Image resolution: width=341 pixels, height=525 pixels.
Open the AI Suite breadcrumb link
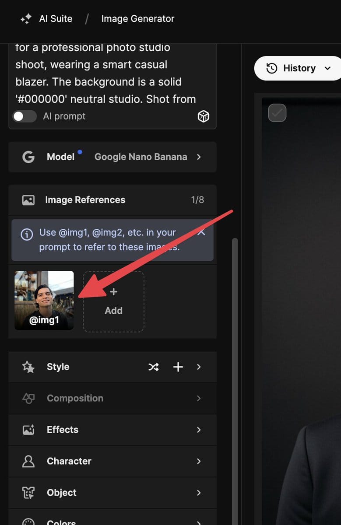tap(56, 19)
